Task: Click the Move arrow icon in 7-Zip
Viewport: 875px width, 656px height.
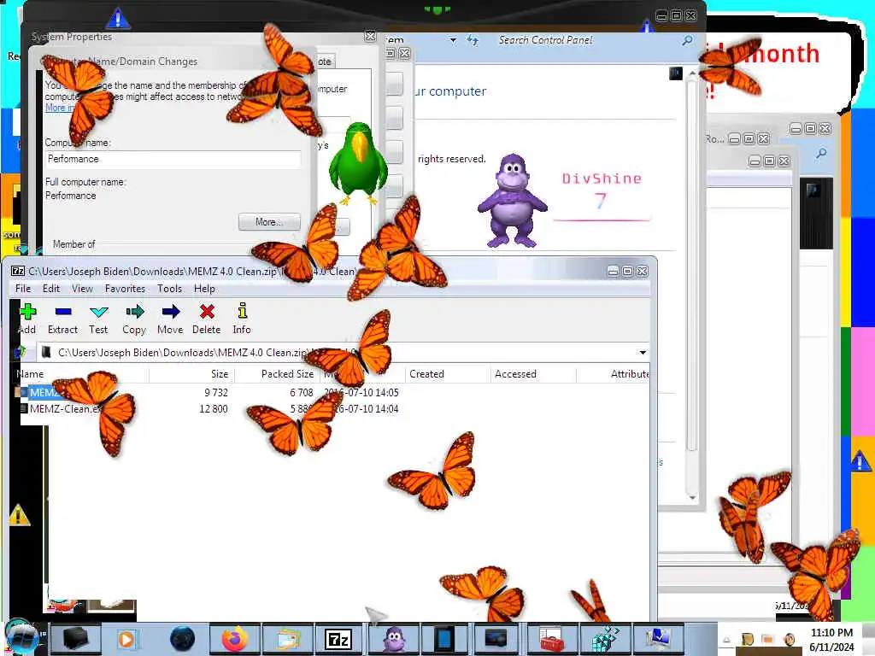Action: (x=170, y=318)
